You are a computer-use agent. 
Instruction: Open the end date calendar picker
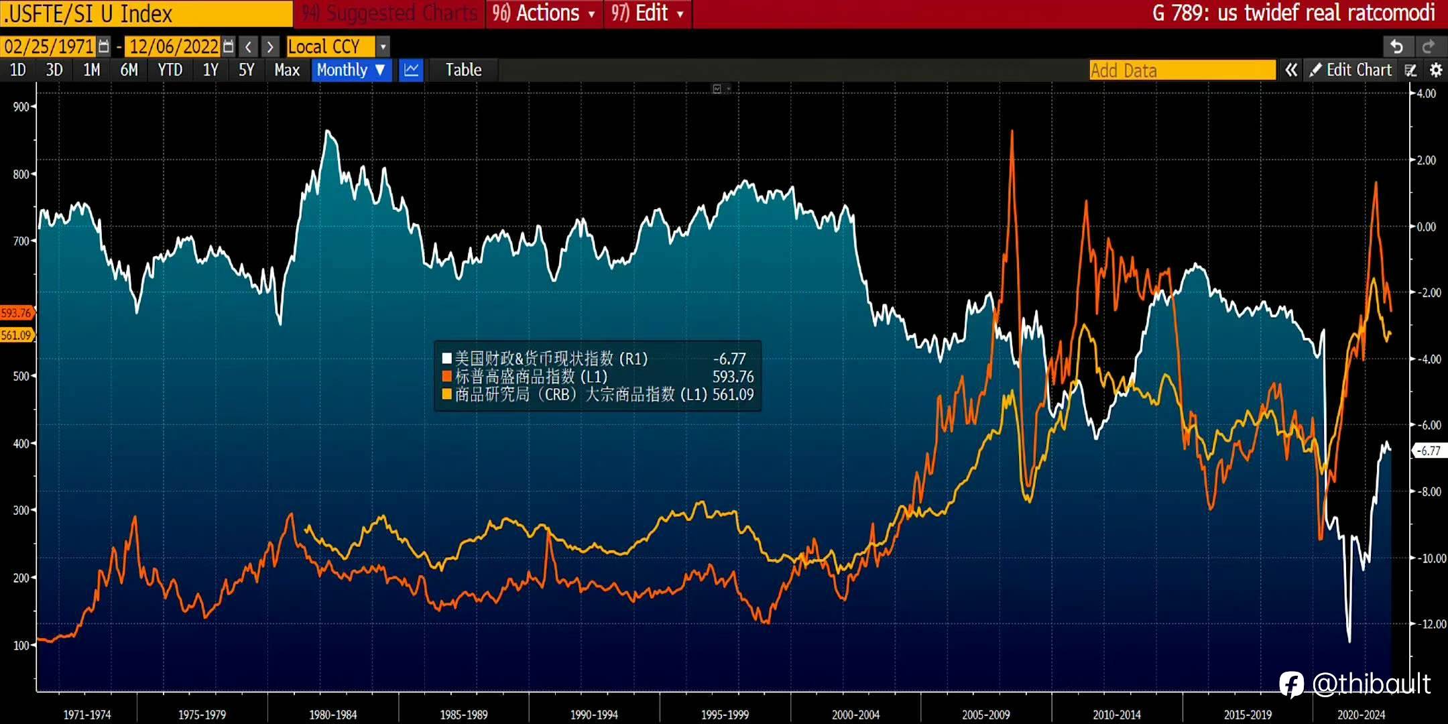229,46
